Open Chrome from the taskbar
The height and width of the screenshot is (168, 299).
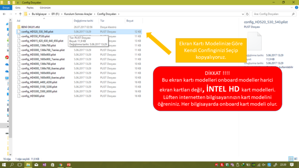(61, 165)
